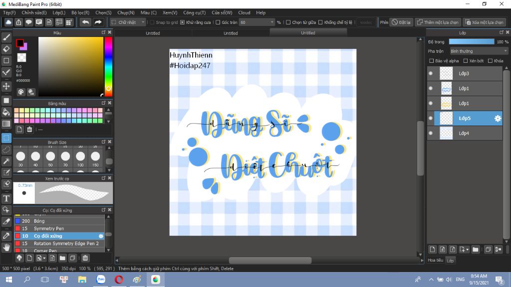Enable the Khóa layer lock checkbox
511x287 pixels.
(x=490, y=61)
